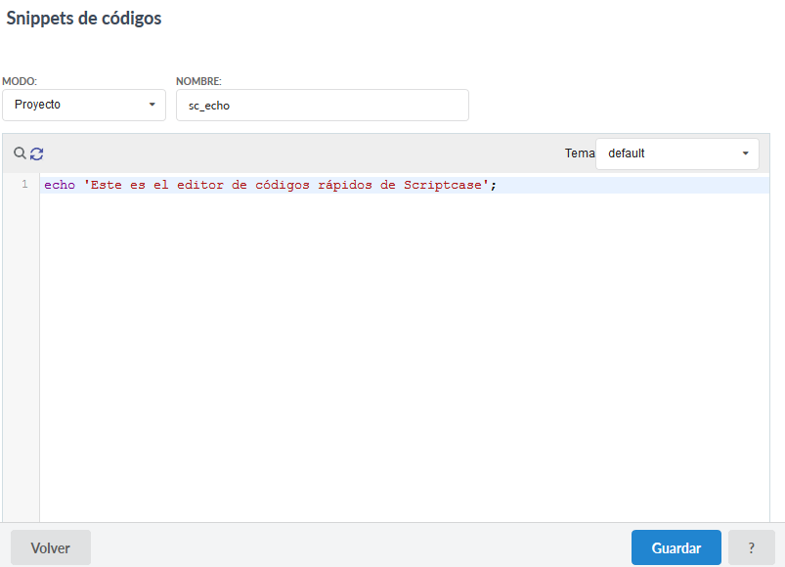Click the MODO dropdown arrow
785x567 pixels.
[153, 105]
